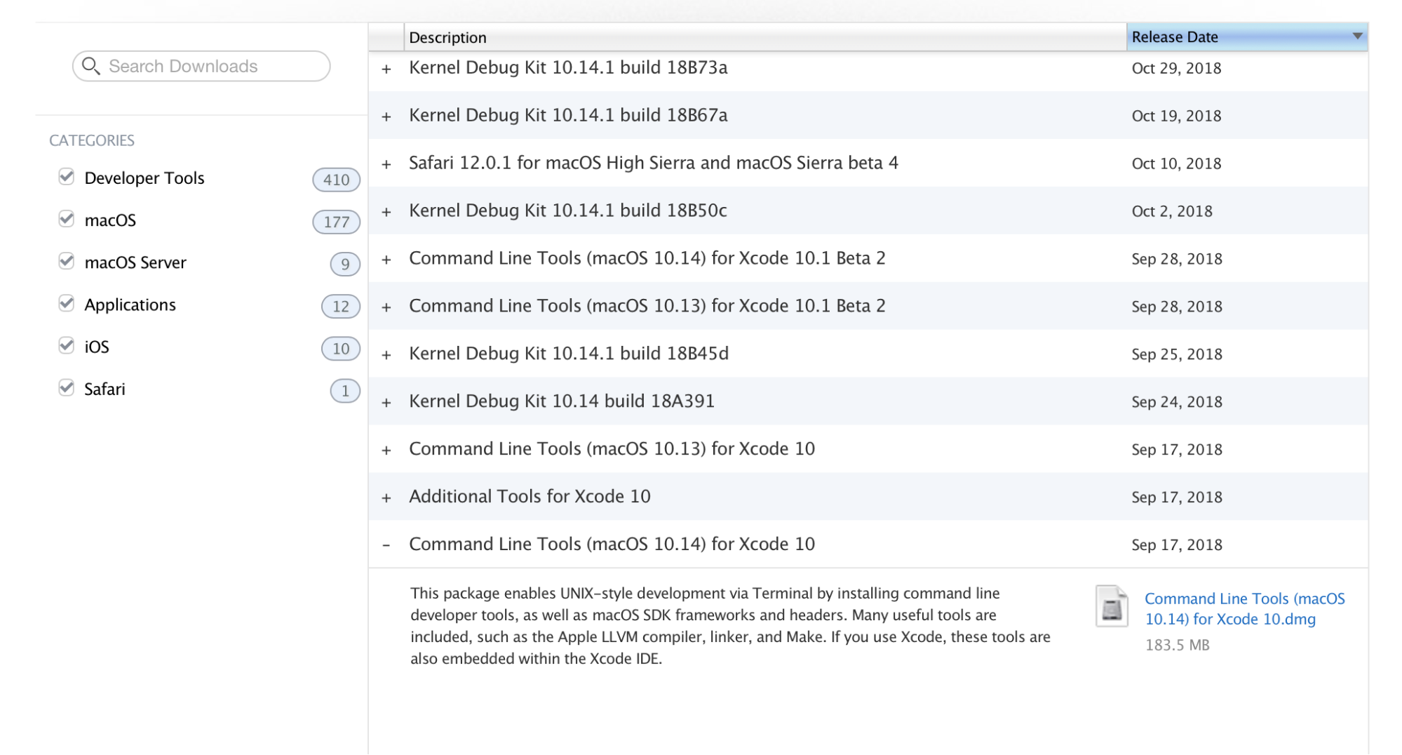Viewport: 1402px width, 755px height.
Task: Click 'Safari 12.0.1 for macOS High Sierra' title
Action: [x=654, y=163]
